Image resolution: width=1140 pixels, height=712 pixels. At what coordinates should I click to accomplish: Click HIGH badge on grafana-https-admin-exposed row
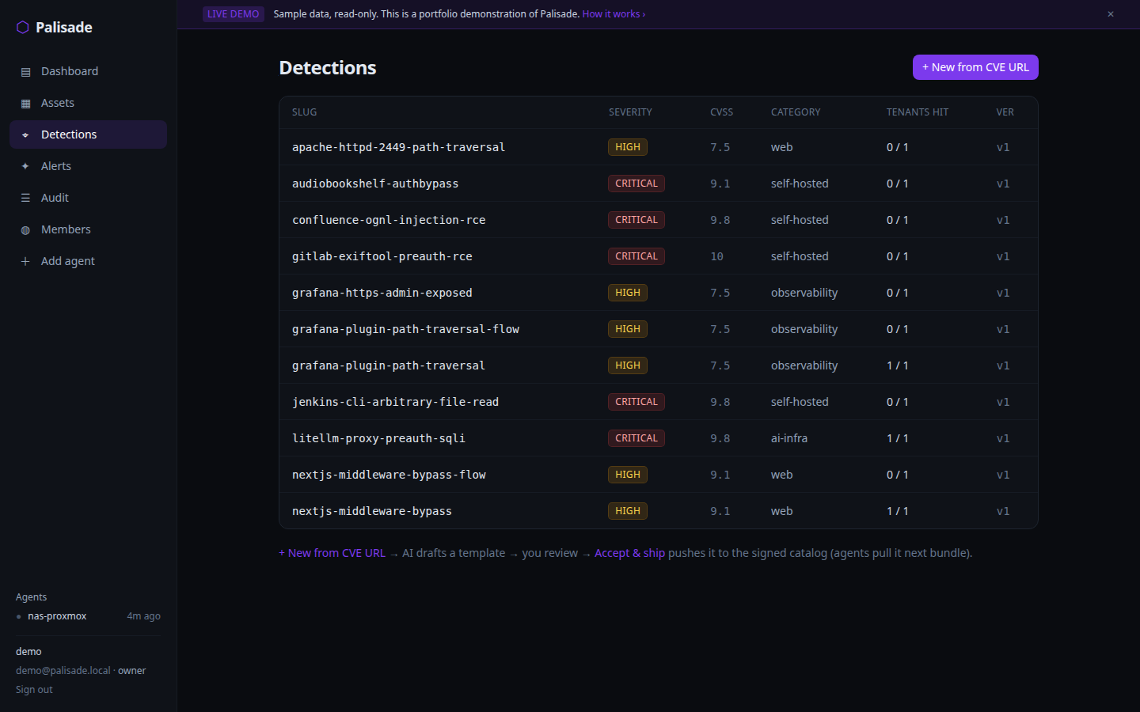(x=628, y=293)
